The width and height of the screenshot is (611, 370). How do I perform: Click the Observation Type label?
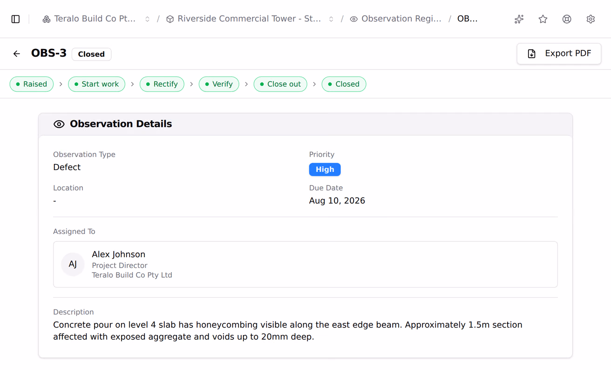[84, 155]
